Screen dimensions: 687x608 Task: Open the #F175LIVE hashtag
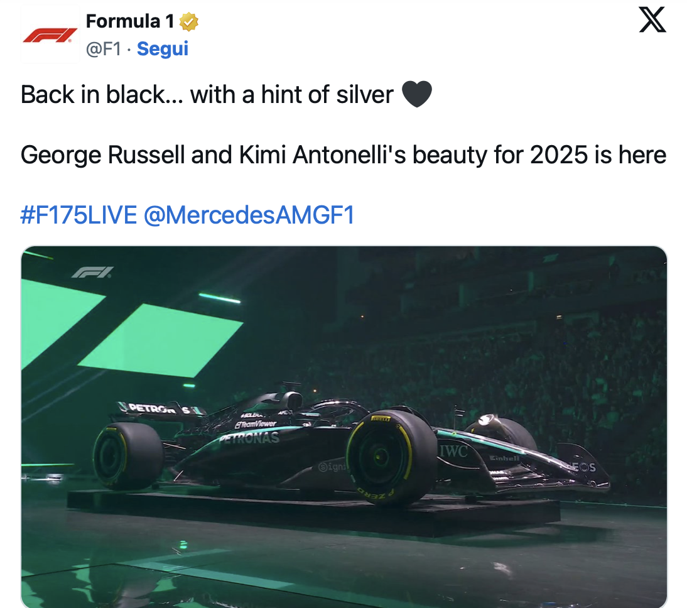(x=79, y=215)
